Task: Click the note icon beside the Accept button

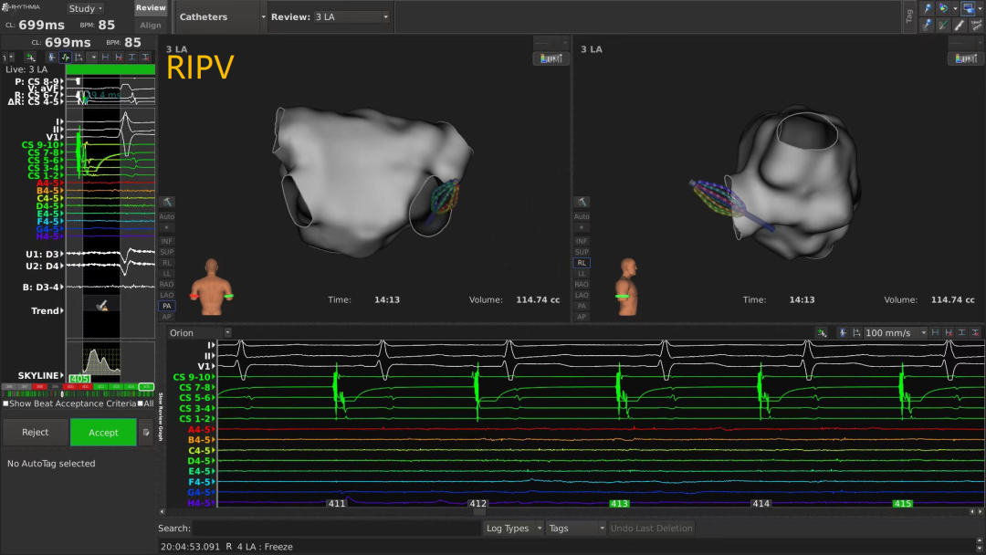Action: pyautogui.click(x=146, y=433)
